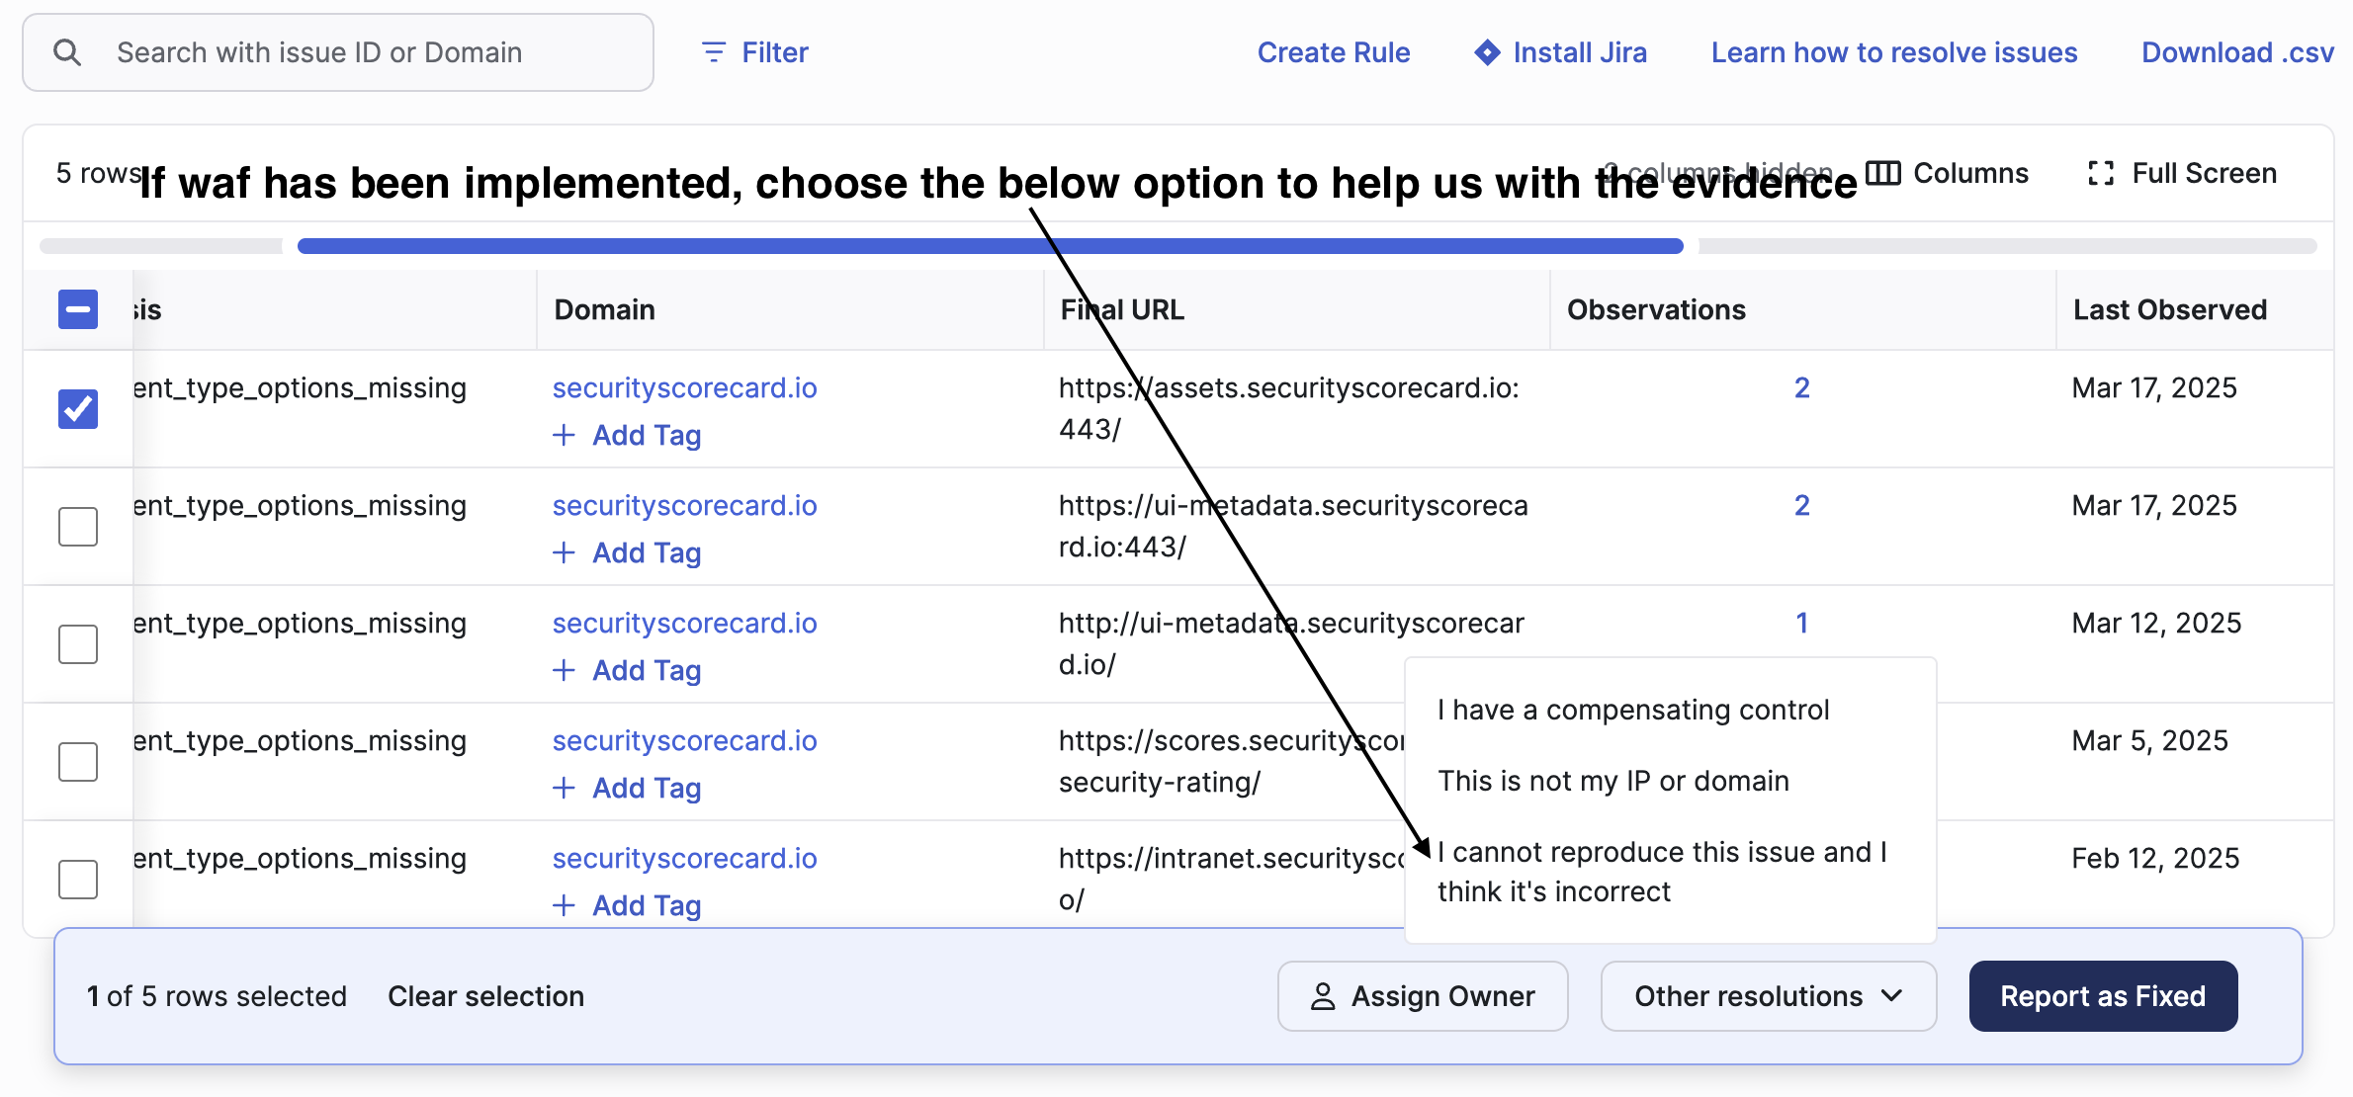The width and height of the screenshot is (2353, 1097).
Task: Choose "This is not my IP or domain"
Action: pos(1613,781)
